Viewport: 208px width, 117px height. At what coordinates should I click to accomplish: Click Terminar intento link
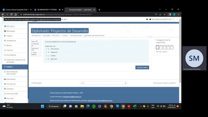(x=162, y=52)
